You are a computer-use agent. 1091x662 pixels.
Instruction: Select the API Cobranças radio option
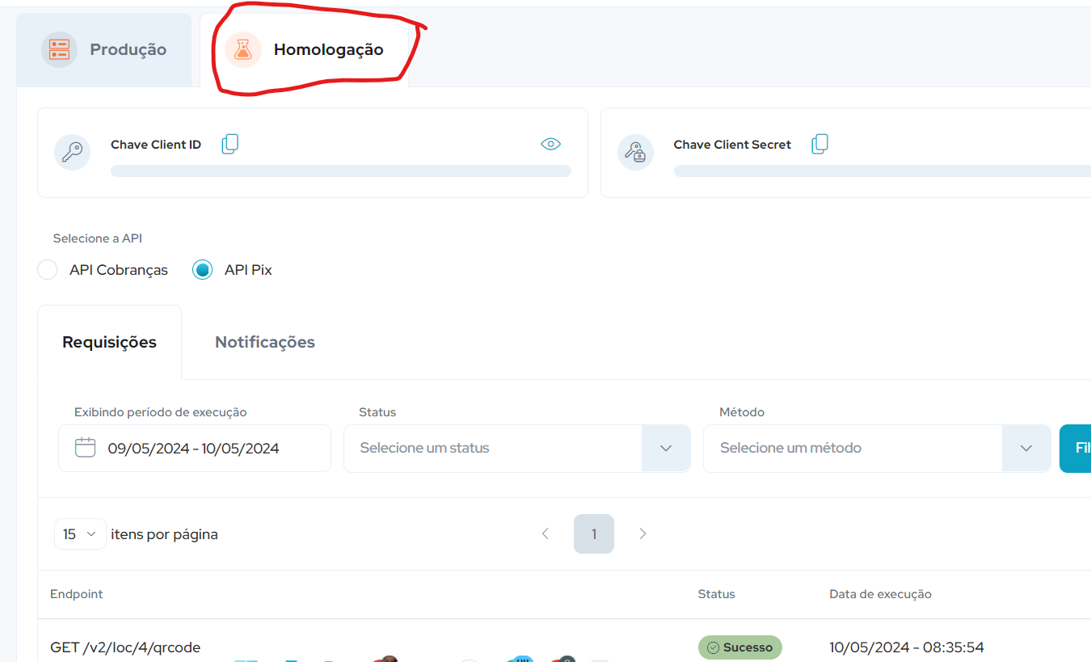click(x=48, y=270)
